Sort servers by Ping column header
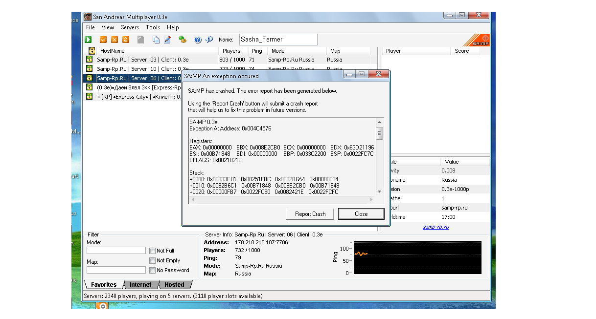596x319 pixels. (257, 51)
